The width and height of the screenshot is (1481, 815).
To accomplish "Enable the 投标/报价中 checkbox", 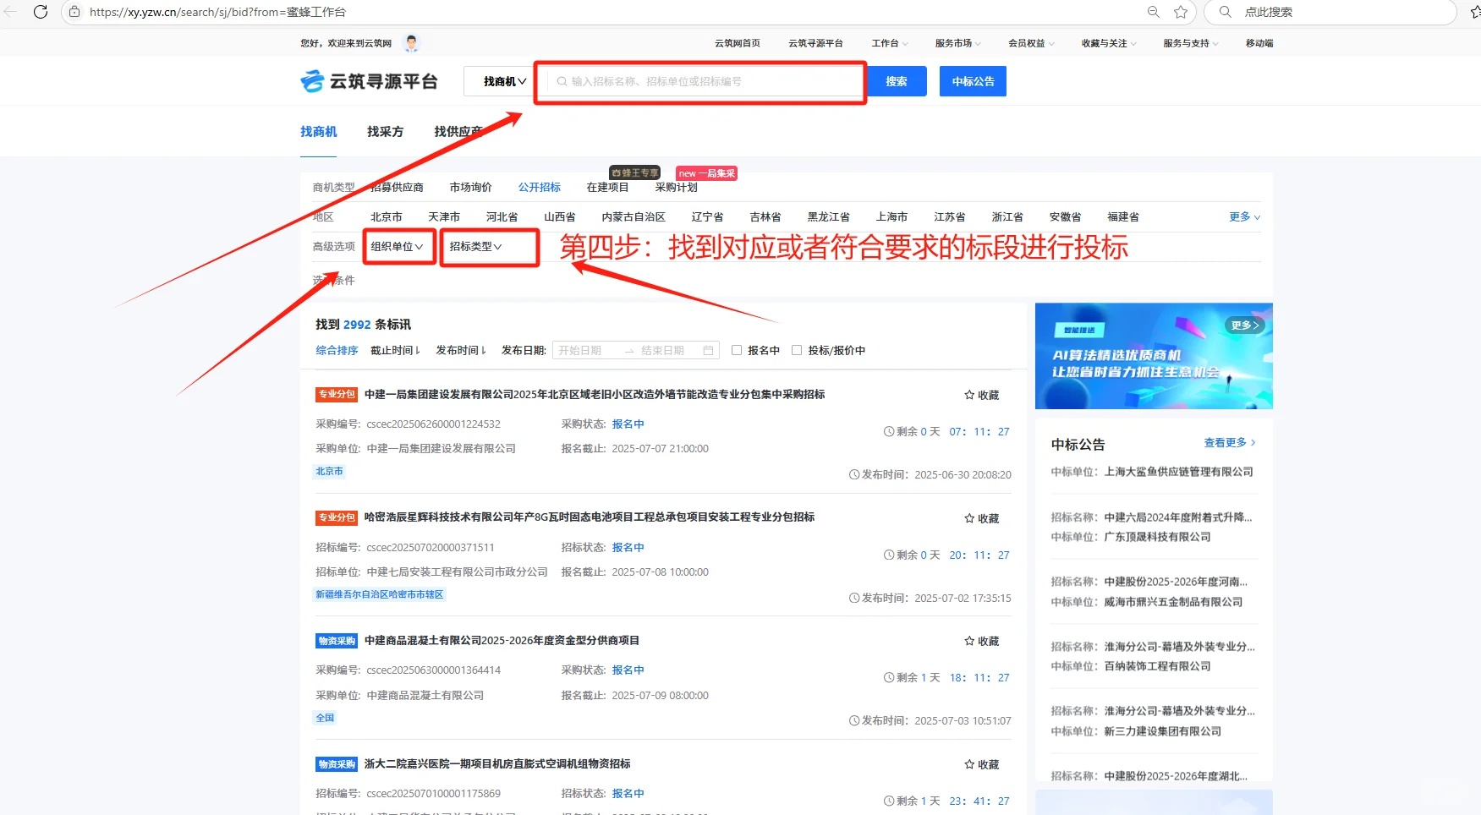I will (796, 349).
